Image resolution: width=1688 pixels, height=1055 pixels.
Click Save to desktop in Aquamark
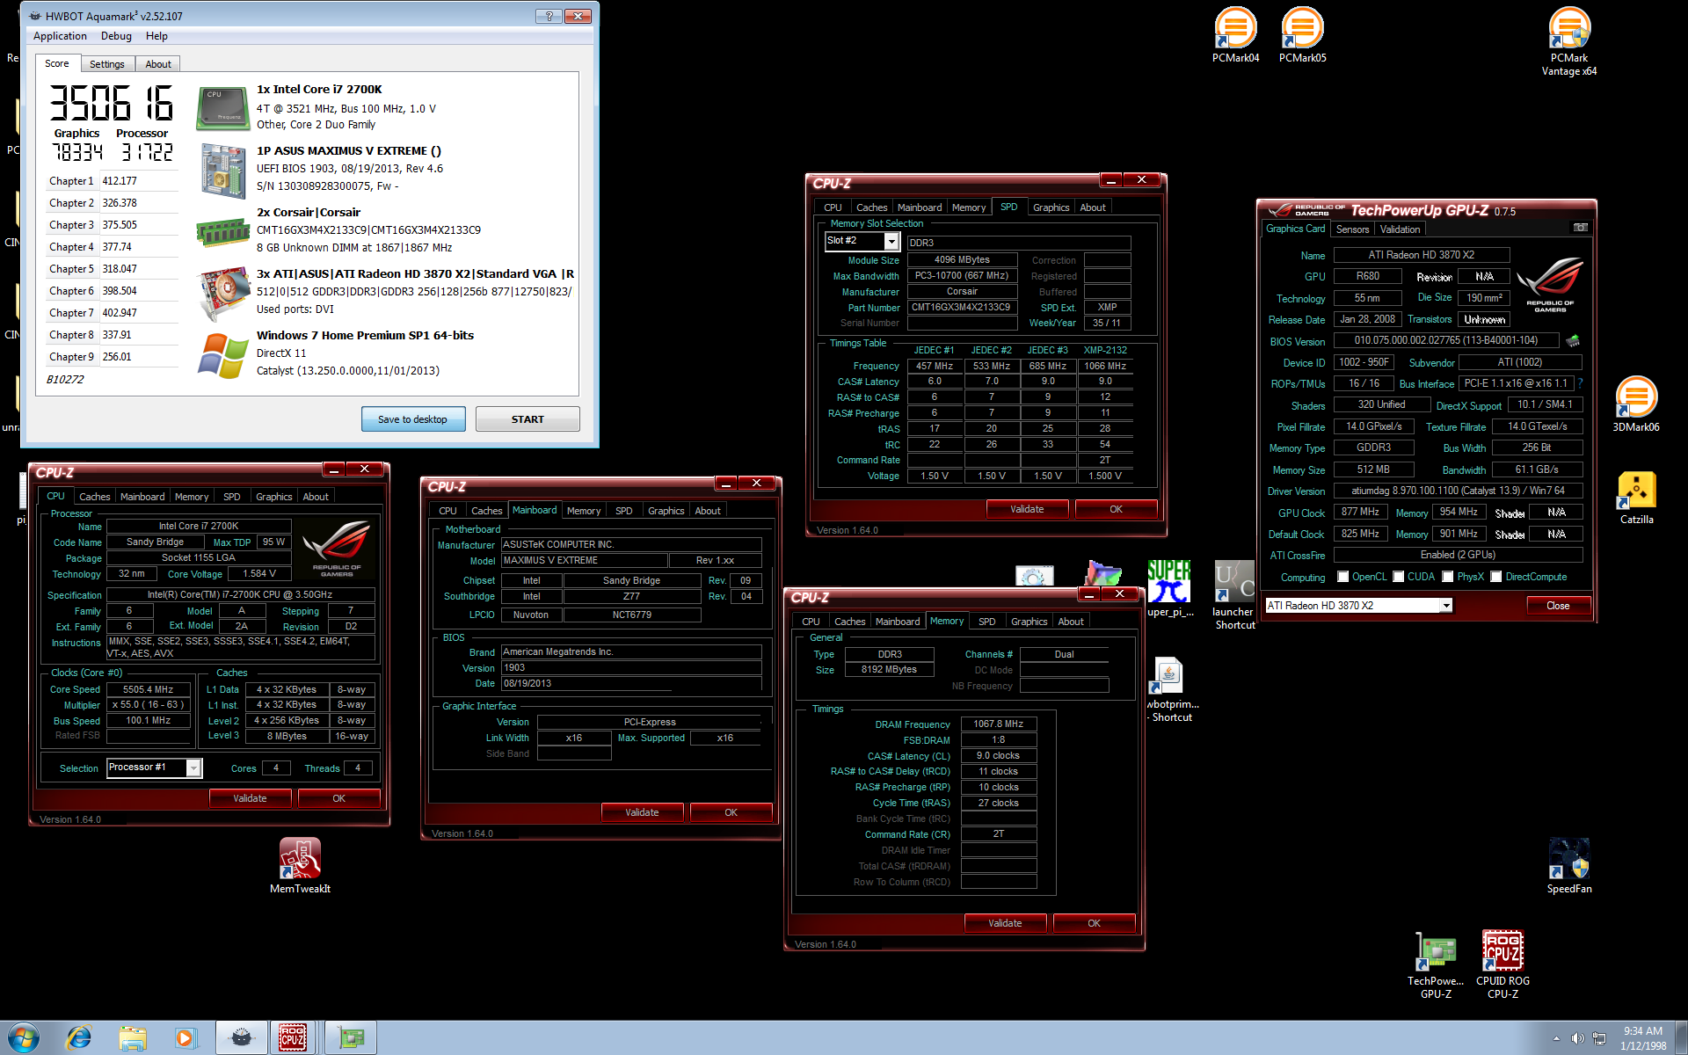pos(412,419)
